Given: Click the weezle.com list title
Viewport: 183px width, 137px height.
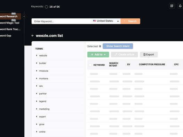Looking at the screenshot, I should [49, 36].
